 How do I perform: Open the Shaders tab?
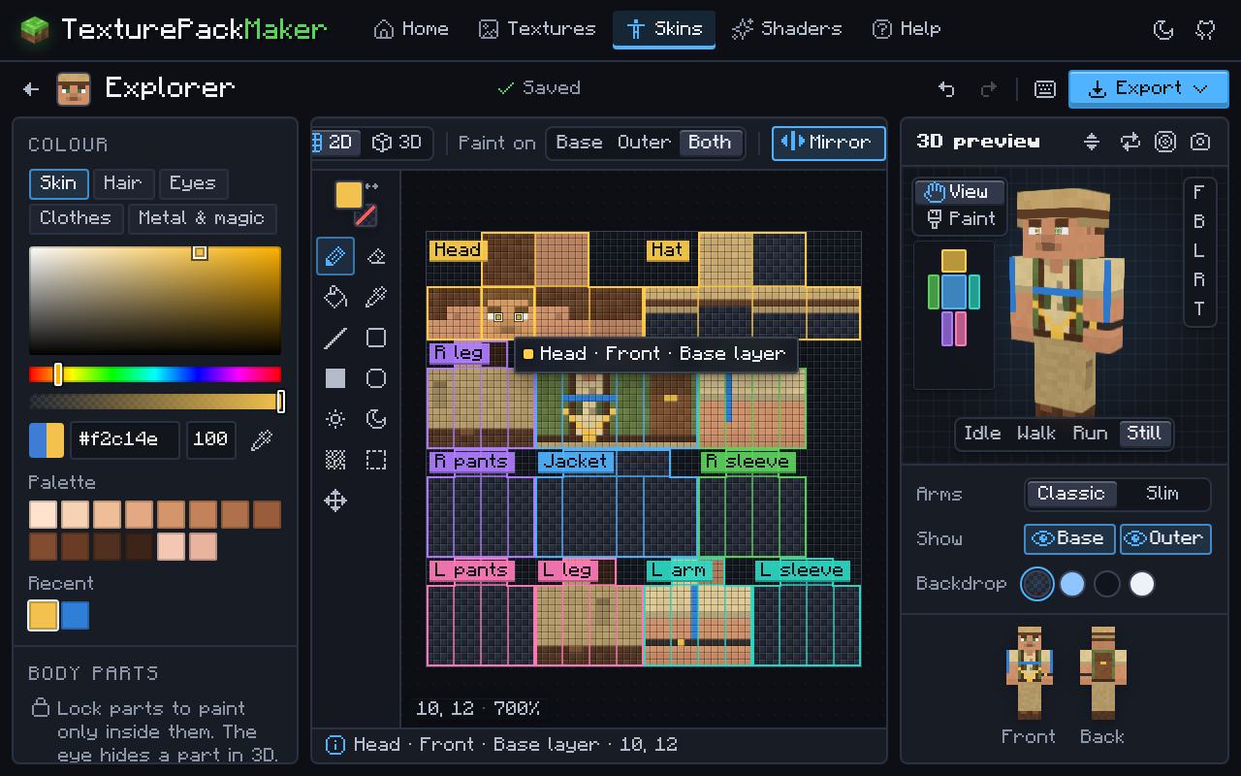[787, 29]
